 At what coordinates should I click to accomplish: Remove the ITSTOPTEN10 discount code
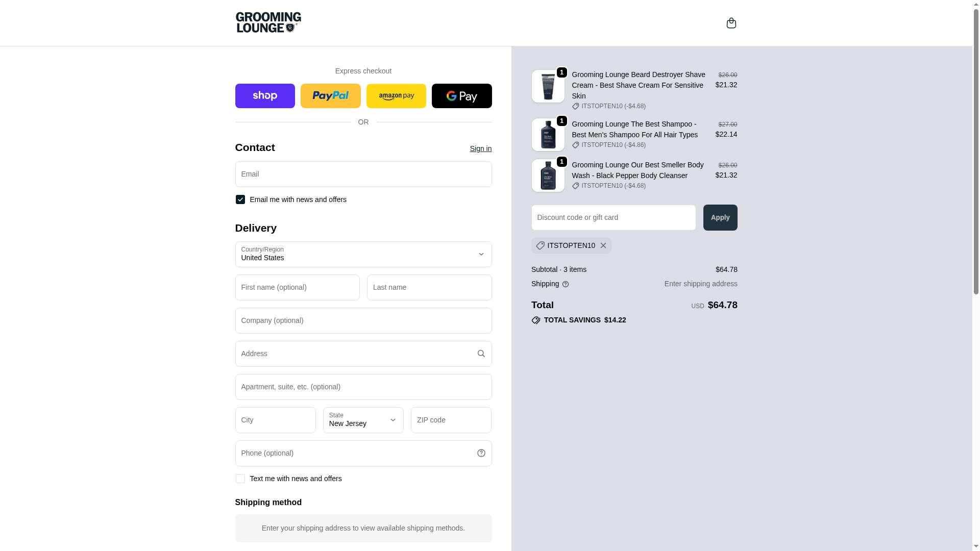click(603, 245)
